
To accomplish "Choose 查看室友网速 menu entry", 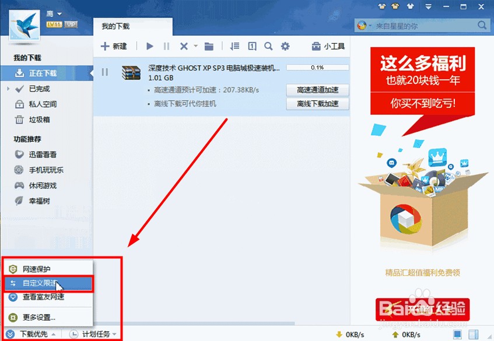I will tap(48, 297).
